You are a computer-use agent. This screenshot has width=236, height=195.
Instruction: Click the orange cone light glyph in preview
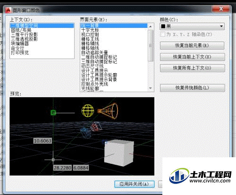tap(108, 111)
